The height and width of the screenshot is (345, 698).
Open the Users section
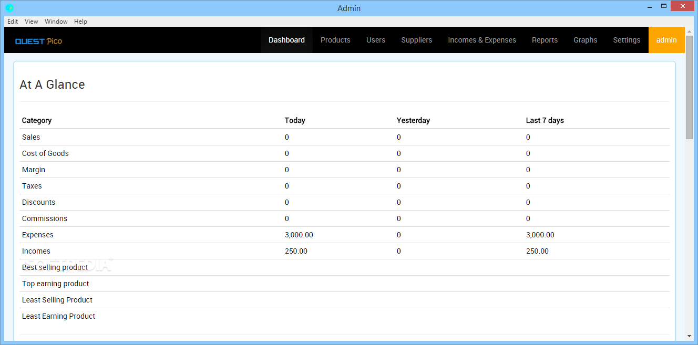[376, 40]
